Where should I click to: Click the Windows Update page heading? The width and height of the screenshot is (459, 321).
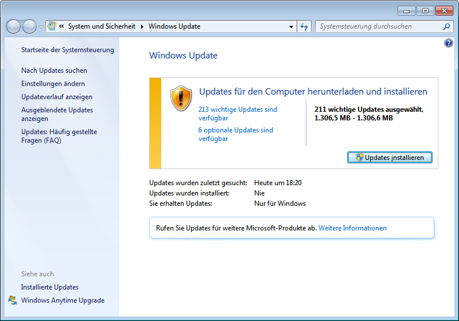point(183,56)
